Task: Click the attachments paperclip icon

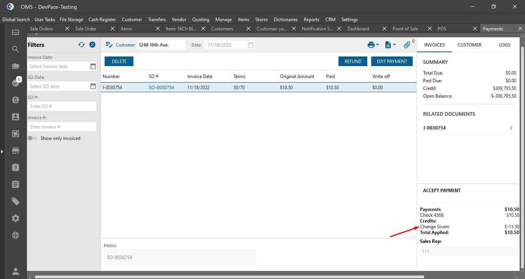Action: 407,45
